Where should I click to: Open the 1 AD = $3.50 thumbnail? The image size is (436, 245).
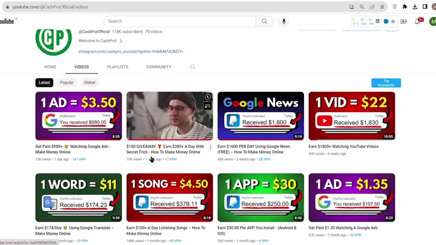78,116
